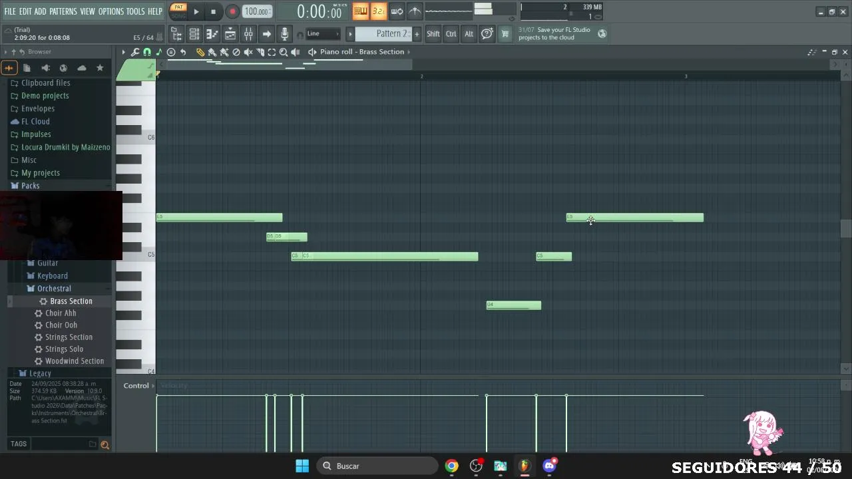Select the Paint brush tool
Screen dimensions: 852x479
[212, 52]
